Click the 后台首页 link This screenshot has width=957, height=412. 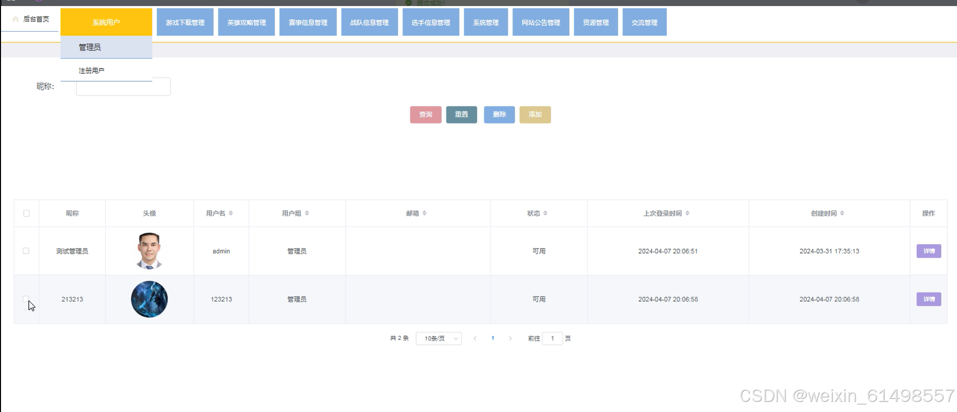(x=36, y=19)
